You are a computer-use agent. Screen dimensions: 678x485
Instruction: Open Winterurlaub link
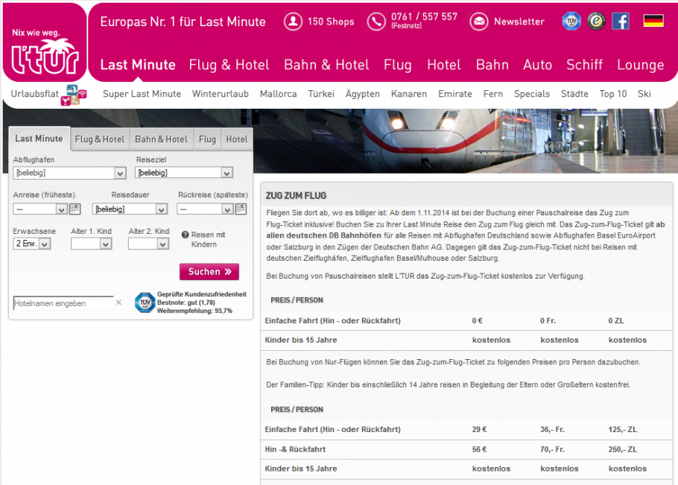221,94
